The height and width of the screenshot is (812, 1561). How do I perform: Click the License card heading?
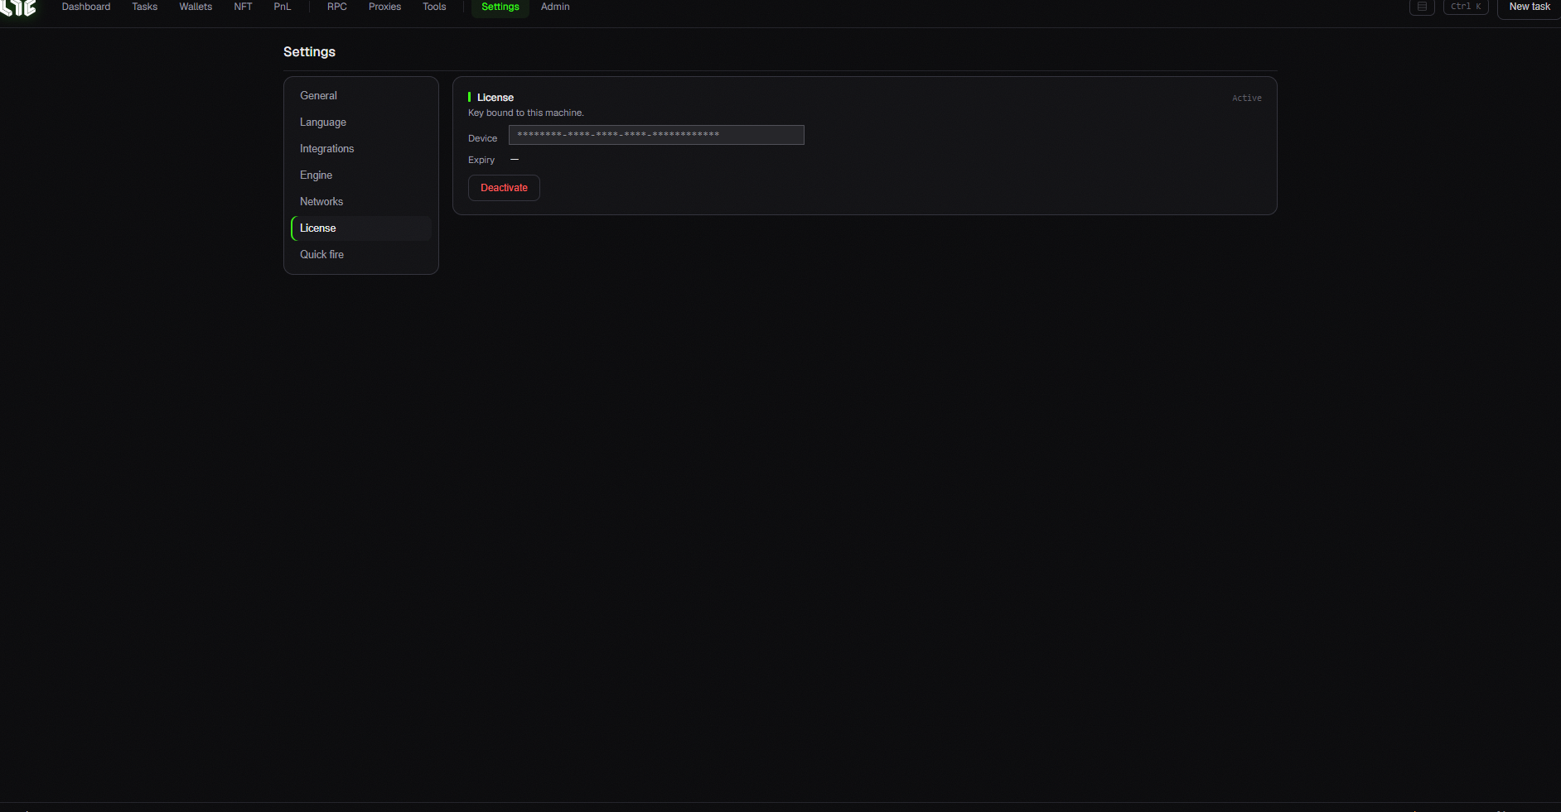click(495, 98)
